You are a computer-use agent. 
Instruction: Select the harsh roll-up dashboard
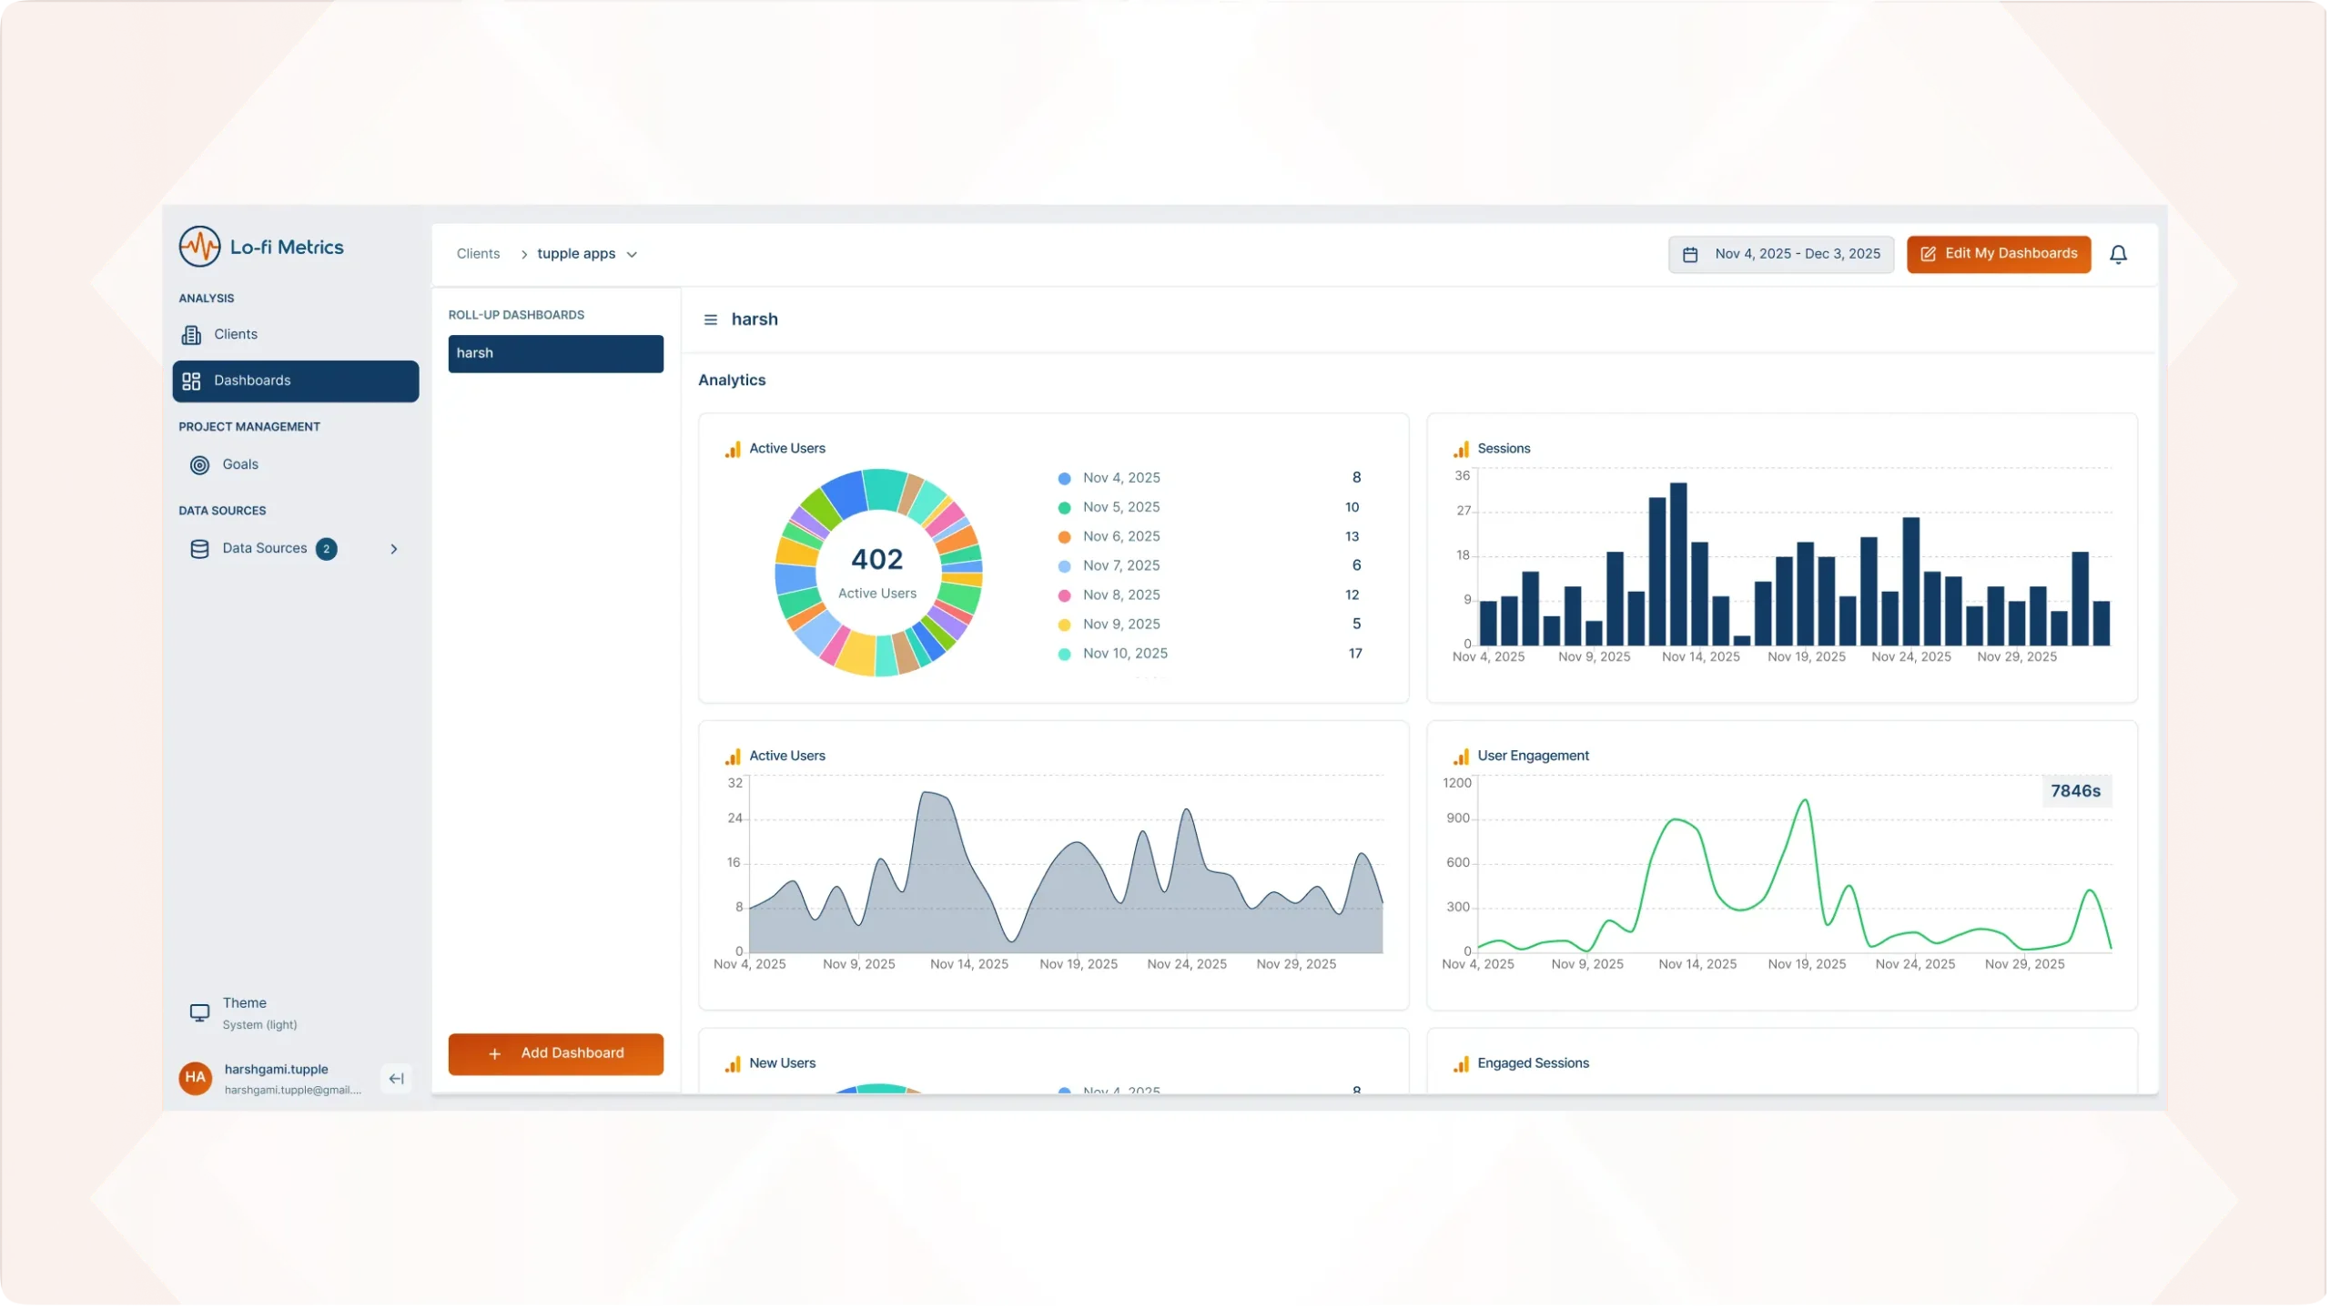555,353
